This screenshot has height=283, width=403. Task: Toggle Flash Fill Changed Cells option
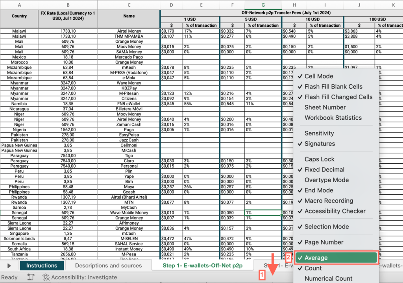point(336,97)
